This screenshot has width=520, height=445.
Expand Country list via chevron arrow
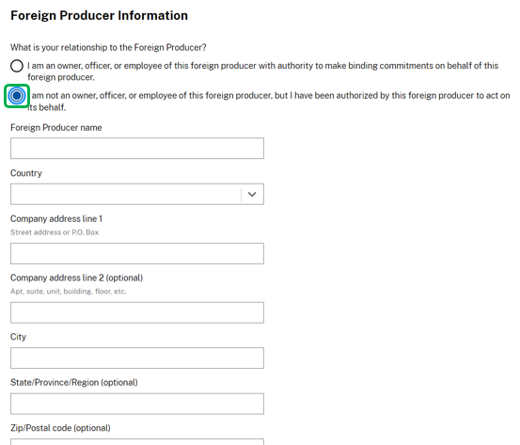(252, 194)
